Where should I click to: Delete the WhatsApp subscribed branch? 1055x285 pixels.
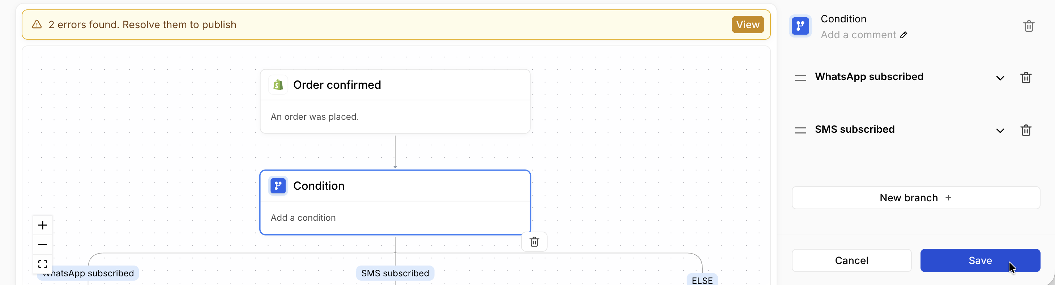click(x=1025, y=78)
